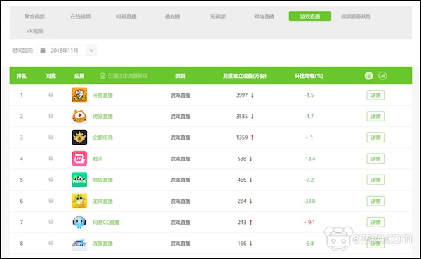Switch to chart view icon in table header
Image resolution: width=421 pixels, height=259 pixels.
pyautogui.click(x=382, y=76)
